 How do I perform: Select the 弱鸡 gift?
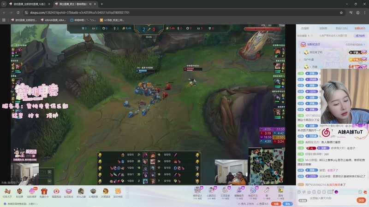280,193
